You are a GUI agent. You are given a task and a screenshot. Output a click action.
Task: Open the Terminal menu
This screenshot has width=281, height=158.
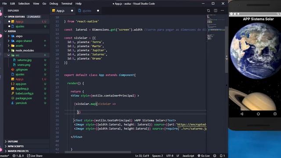[x=67, y=4]
